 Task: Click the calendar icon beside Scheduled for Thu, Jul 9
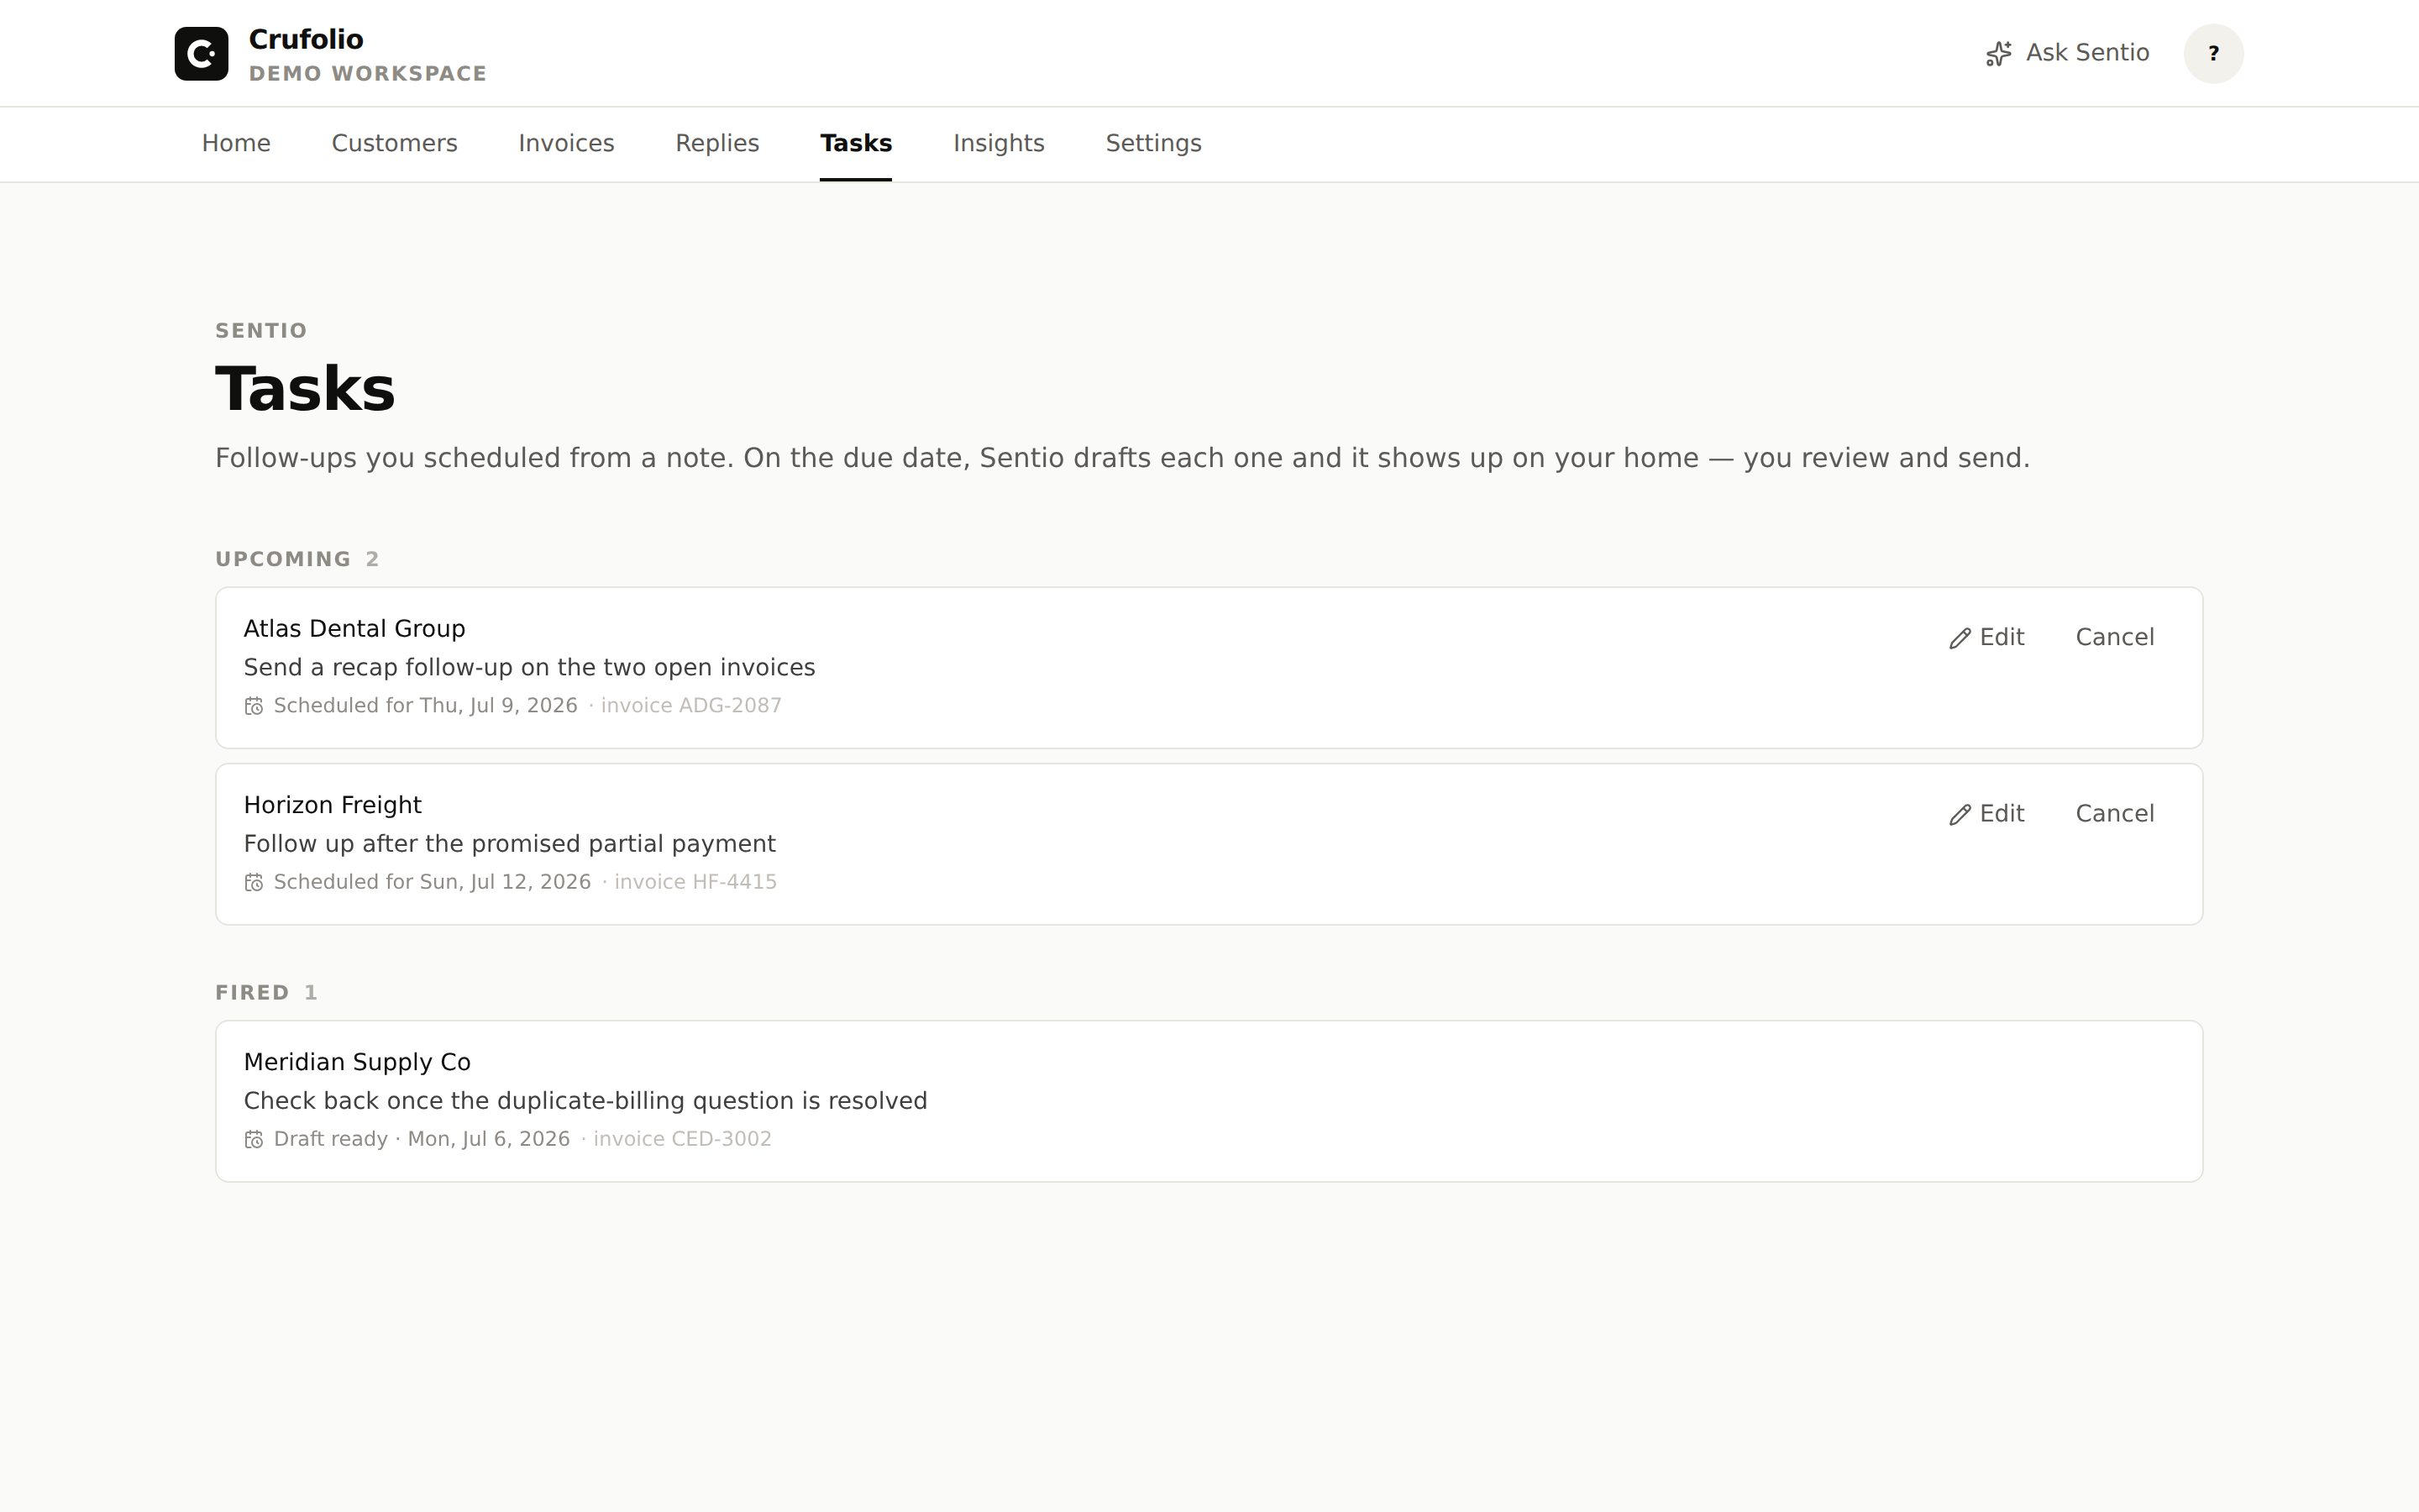coord(254,706)
